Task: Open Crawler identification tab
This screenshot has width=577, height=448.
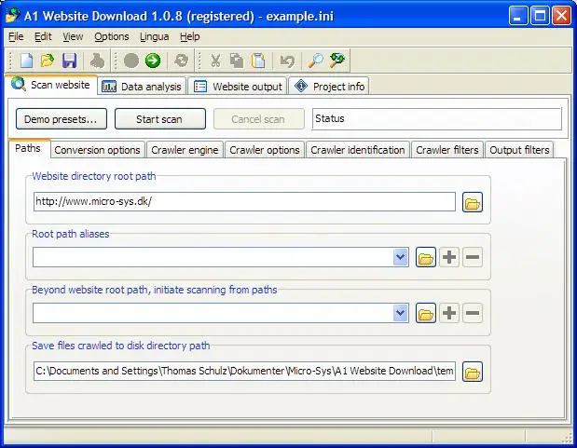Action: [x=358, y=150]
